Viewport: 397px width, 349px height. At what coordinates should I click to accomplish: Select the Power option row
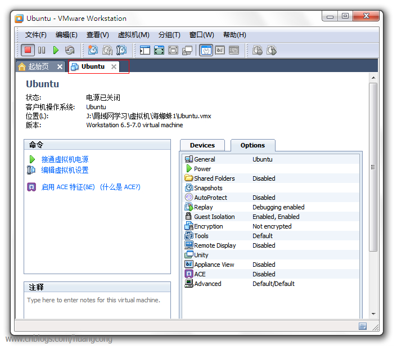(x=272, y=169)
